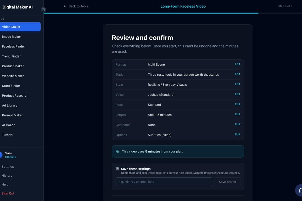The width and height of the screenshot is (302, 201).
Task: Click the Save preset button
Action: coord(228,182)
